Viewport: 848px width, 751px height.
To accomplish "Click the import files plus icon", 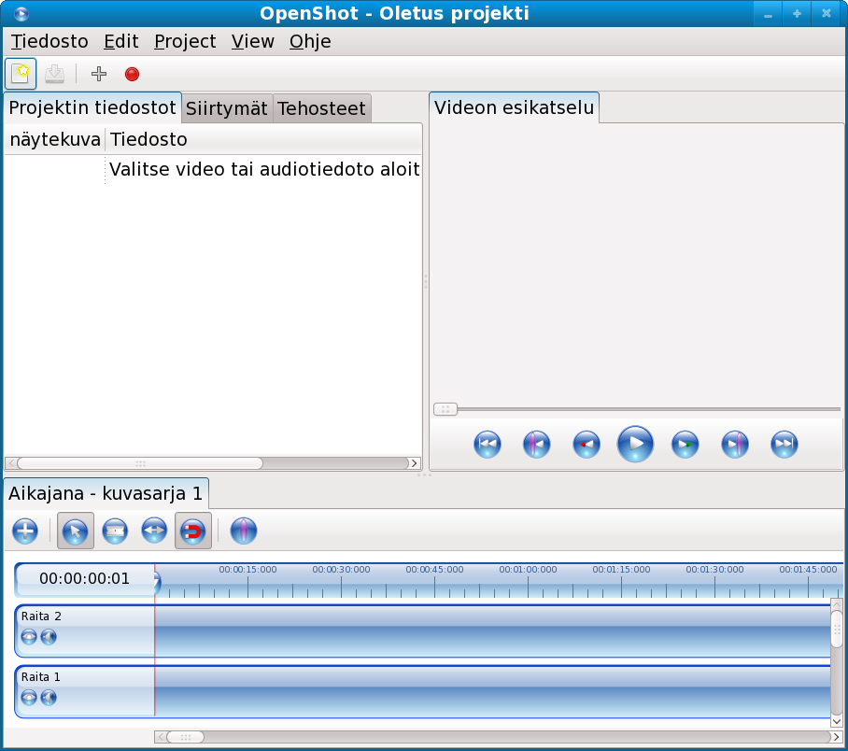I will [98, 74].
